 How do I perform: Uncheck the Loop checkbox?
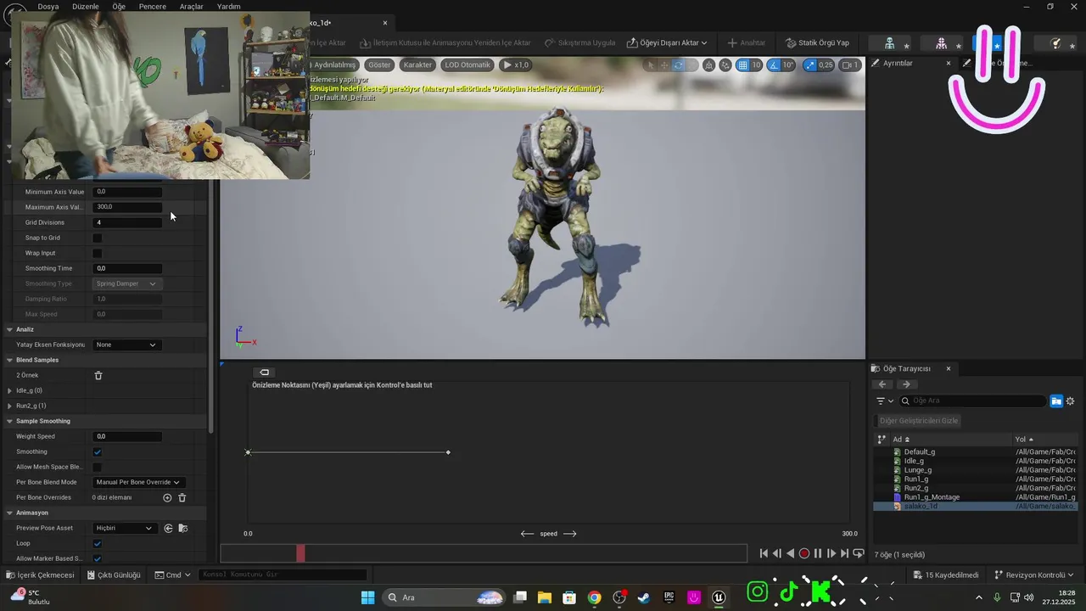(97, 543)
